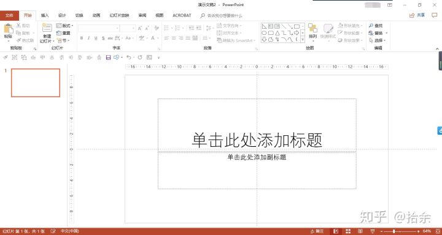Toggle strikethrough (abc) formatting
Image resolution: width=442 pixels, height=235 pixels.
[x=110, y=38]
